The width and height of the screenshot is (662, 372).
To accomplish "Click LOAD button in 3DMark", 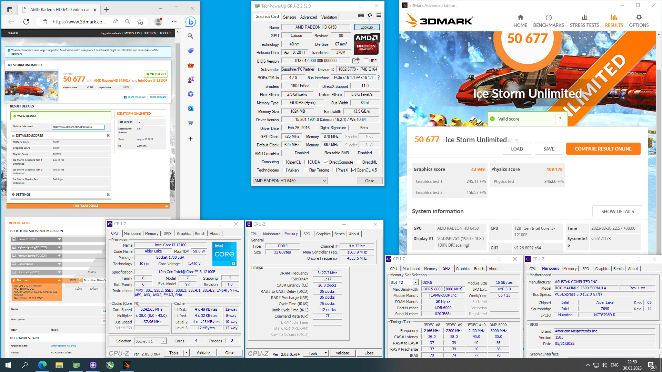I will click(x=517, y=149).
